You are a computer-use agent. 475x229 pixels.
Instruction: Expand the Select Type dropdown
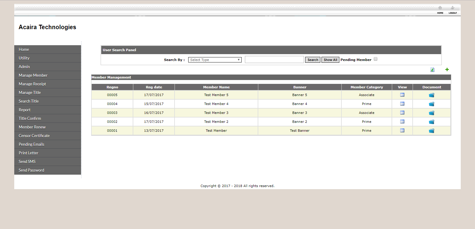pyautogui.click(x=215, y=60)
